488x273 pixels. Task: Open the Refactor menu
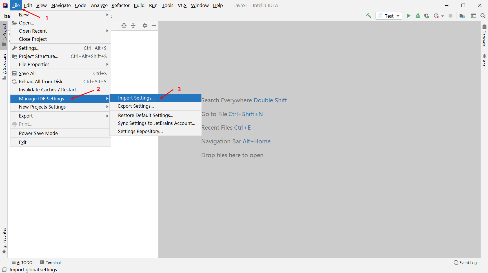121,5
